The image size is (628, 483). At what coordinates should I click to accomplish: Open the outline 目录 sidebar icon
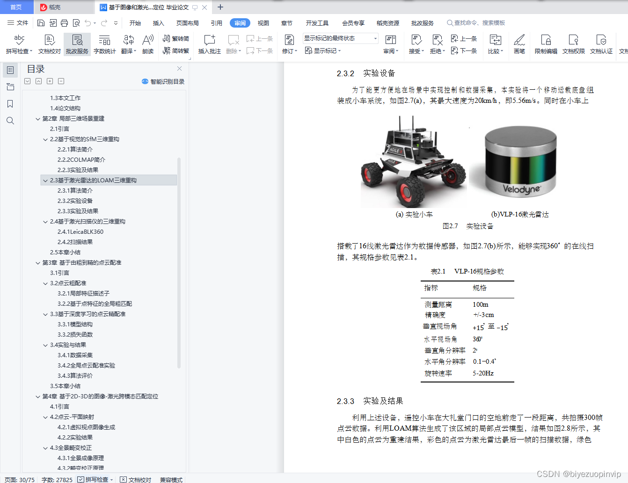(10, 70)
